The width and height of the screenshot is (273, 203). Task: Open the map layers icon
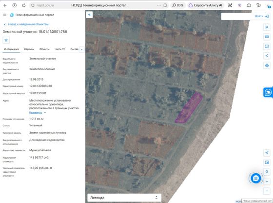point(267,27)
